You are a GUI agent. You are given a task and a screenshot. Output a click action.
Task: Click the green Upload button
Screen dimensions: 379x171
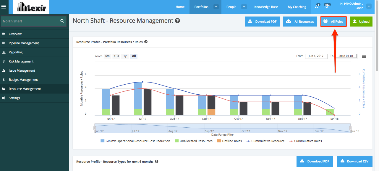coord(361,22)
